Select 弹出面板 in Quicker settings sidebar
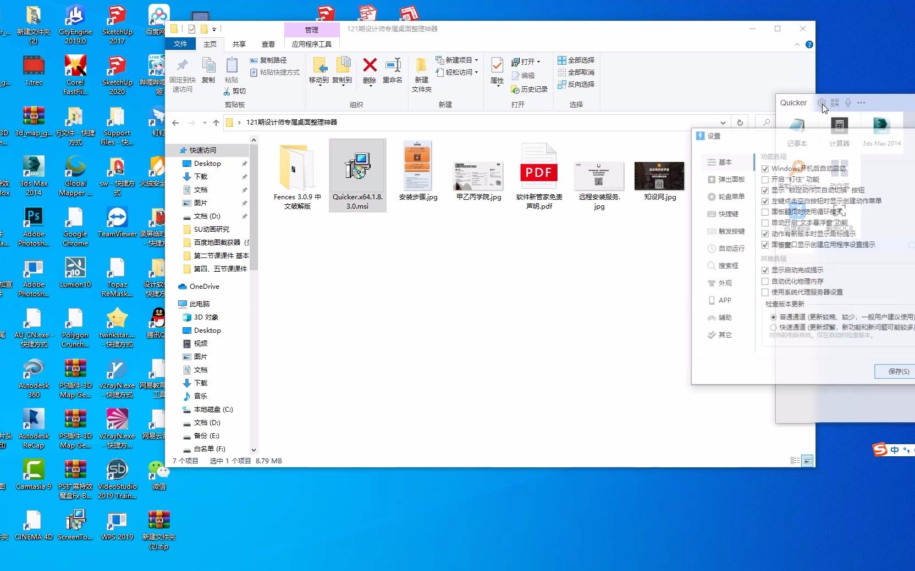Viewport: 915px width, 571px height. [727, 179]
